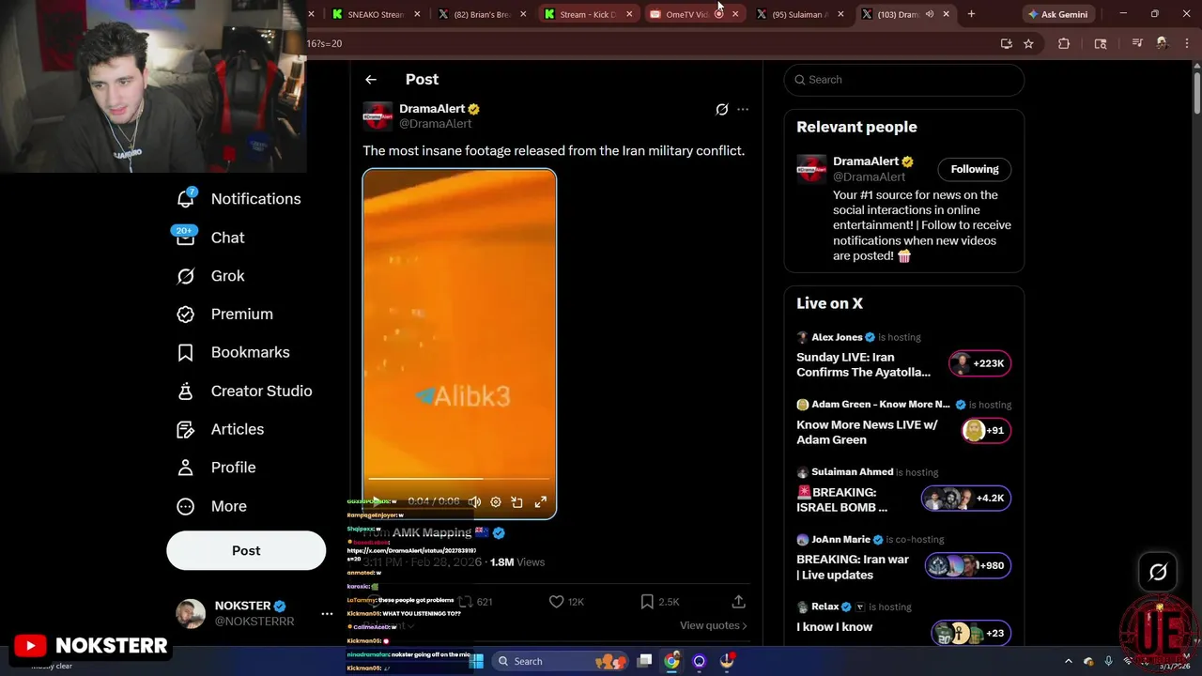Open video settings gear icon
1202x676 pixels.
point(496,502)
